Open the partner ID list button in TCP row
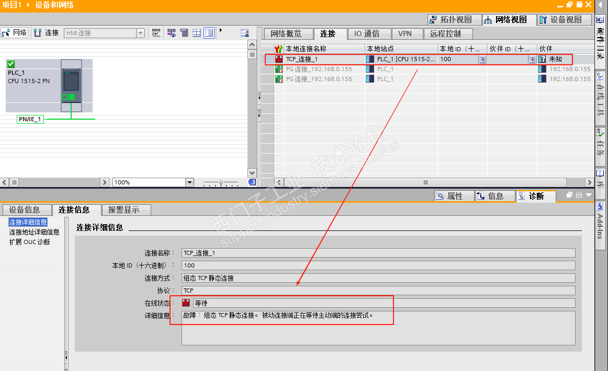 click(x=532, y=59)
